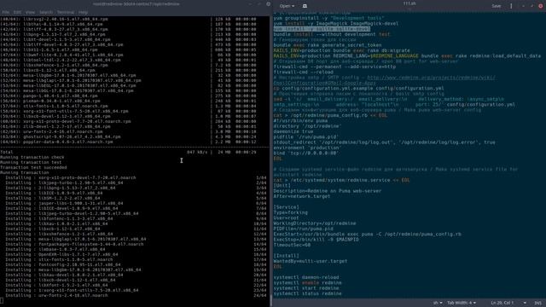Click 'Installing : xorg-x11-proto-devel' line in terminal
Viewport: 546px width, 307px height.
[x=71, y=177]
